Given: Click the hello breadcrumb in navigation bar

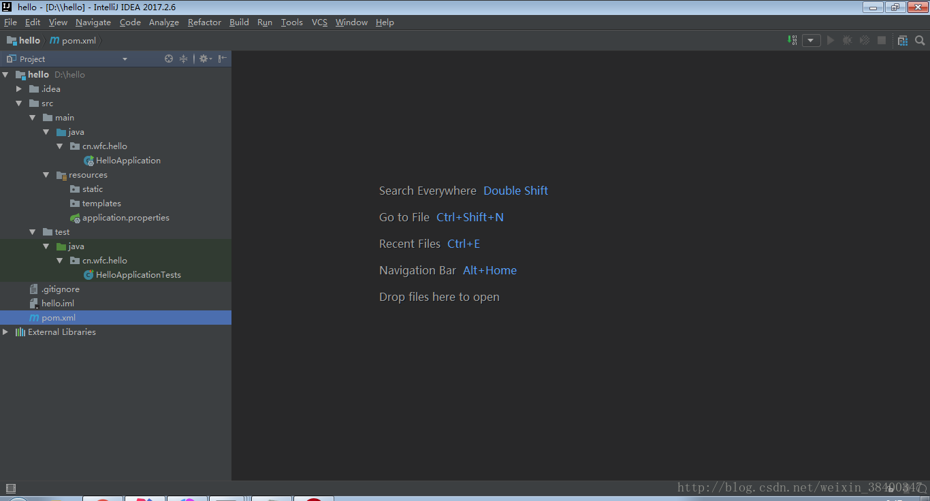Looking at the screenshot, I should click(x=23, y=40).
